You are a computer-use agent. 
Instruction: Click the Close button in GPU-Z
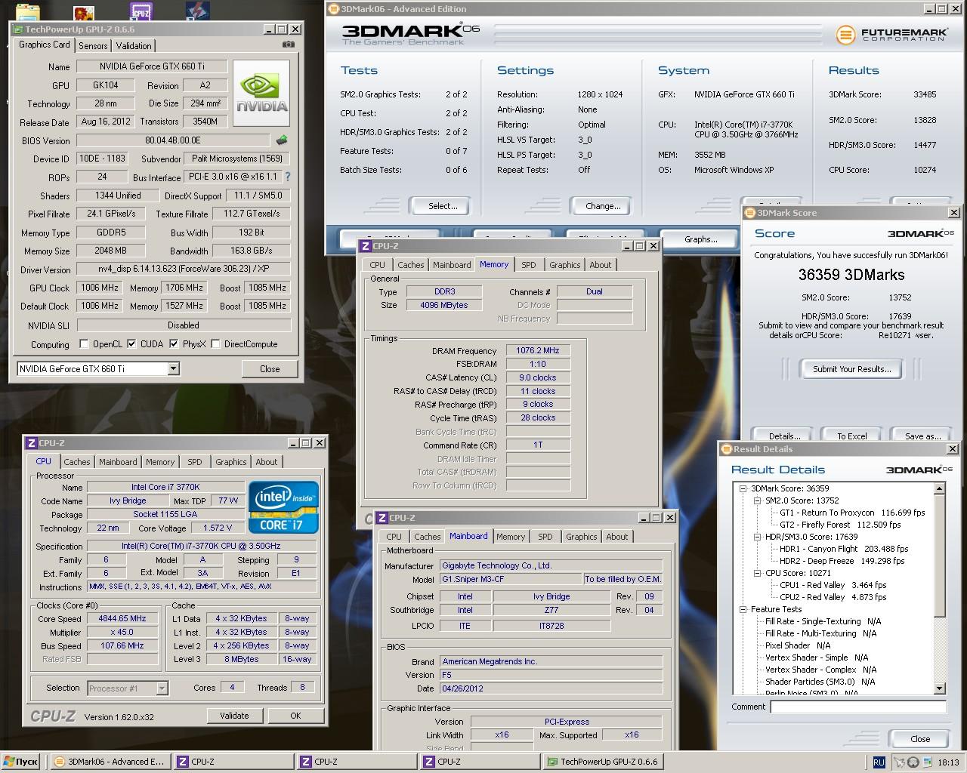(x=270, y=369)
